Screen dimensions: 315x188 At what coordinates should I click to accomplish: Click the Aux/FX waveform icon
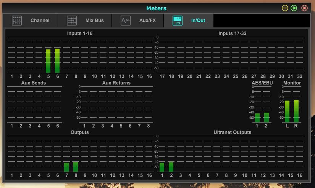pyautogui.click(x=126, y=21)
